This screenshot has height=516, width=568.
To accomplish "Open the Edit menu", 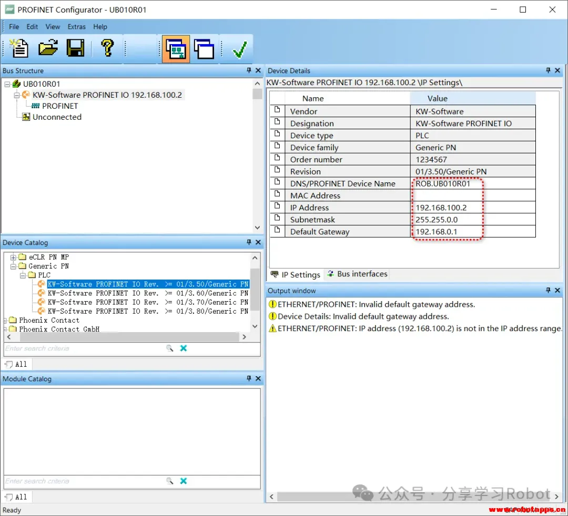I will 32,27.
